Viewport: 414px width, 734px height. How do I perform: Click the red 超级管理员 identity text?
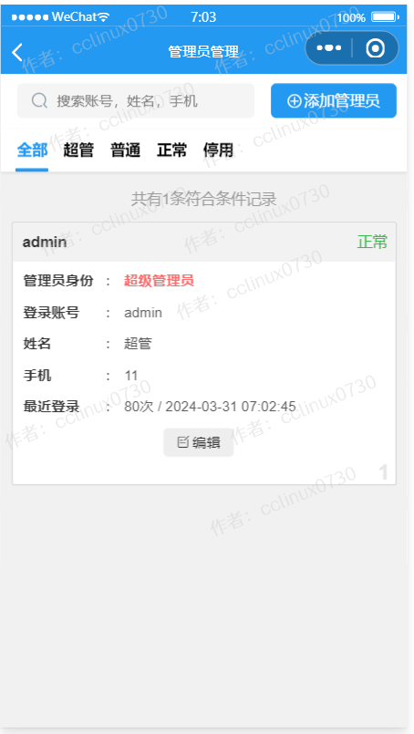pyautogui.click(x=159, y=281)
